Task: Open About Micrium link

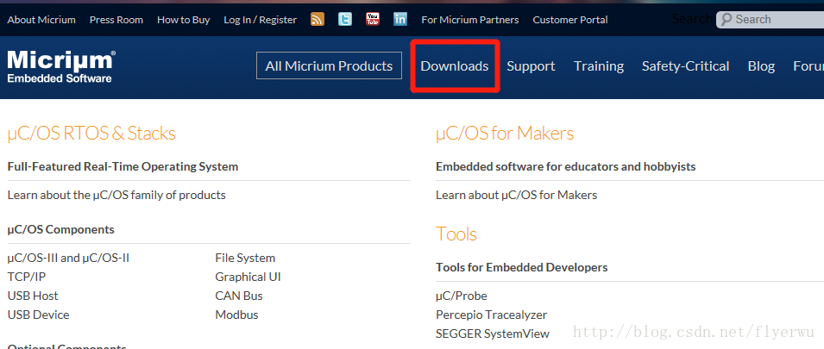Action: pyautogui.click(x=41, y=20)
